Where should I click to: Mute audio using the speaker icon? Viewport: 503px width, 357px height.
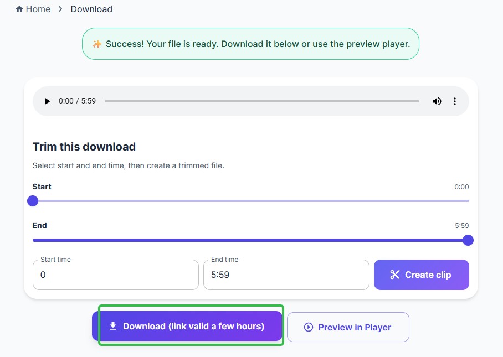[437, 101]
